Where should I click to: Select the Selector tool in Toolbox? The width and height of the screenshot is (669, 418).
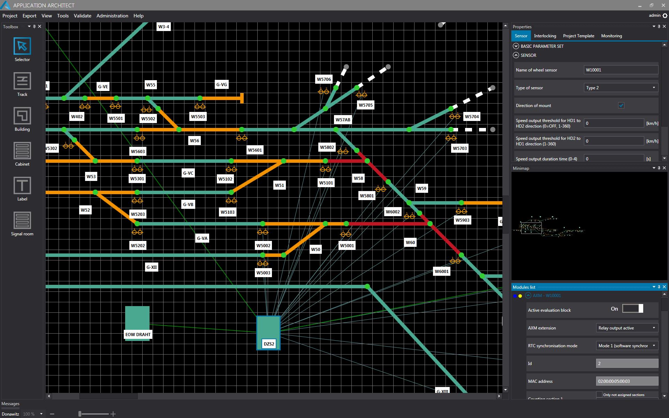(22, 46)
